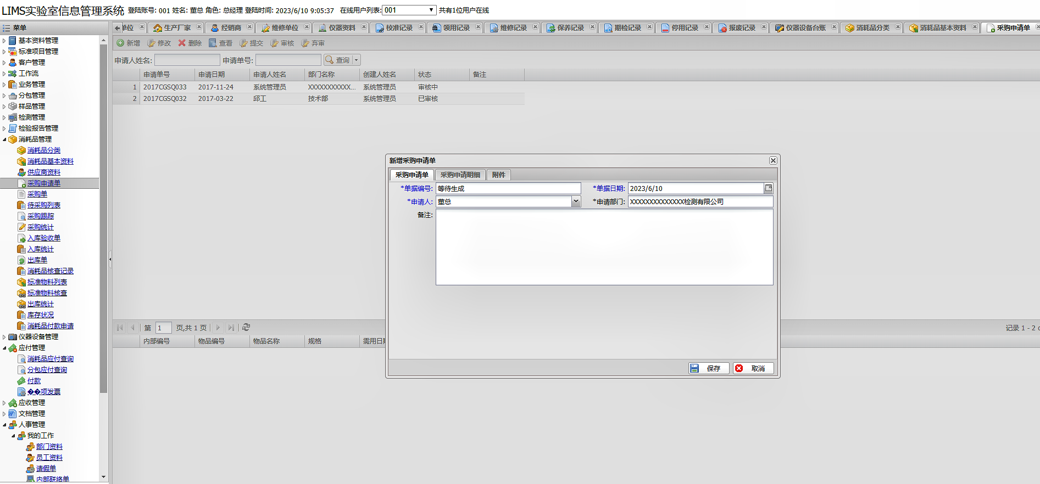The width and height of the screenshot is (1040, 484).
Task: Open 待采购列表 link in sidebar
Action: [44, 205]
